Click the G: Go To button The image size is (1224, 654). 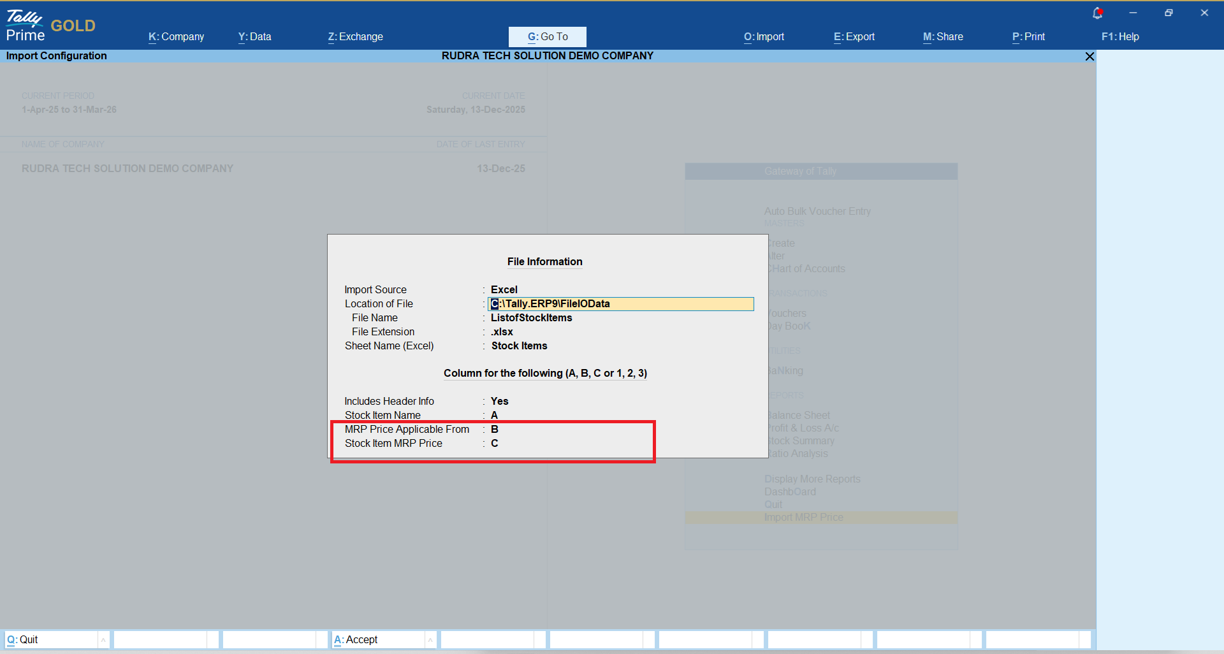coord(547,37)
